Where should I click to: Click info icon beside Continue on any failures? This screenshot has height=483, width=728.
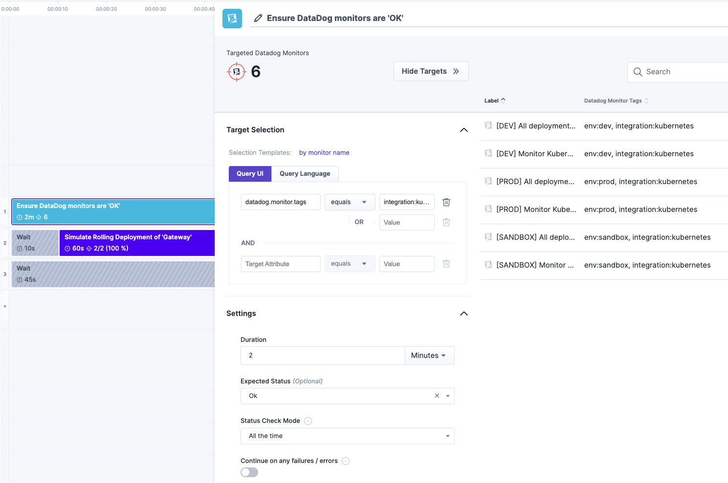tap(346, 461)
